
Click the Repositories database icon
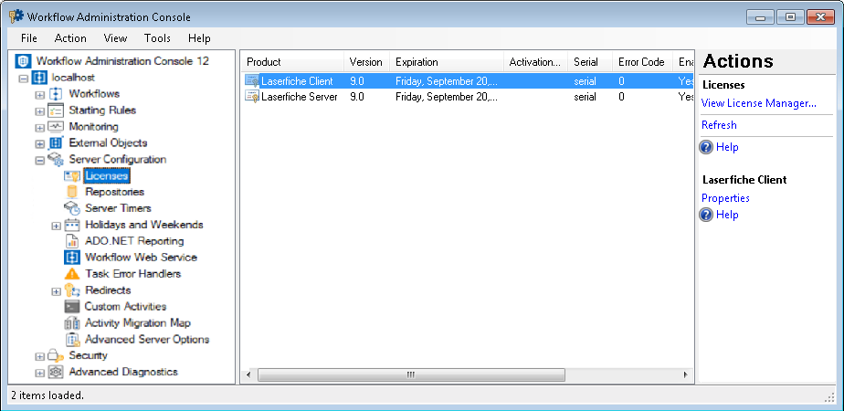click(x=72, y=192)
